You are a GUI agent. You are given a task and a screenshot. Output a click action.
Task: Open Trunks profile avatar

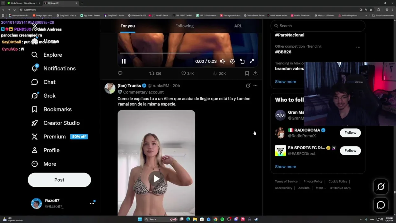[110, 88]
